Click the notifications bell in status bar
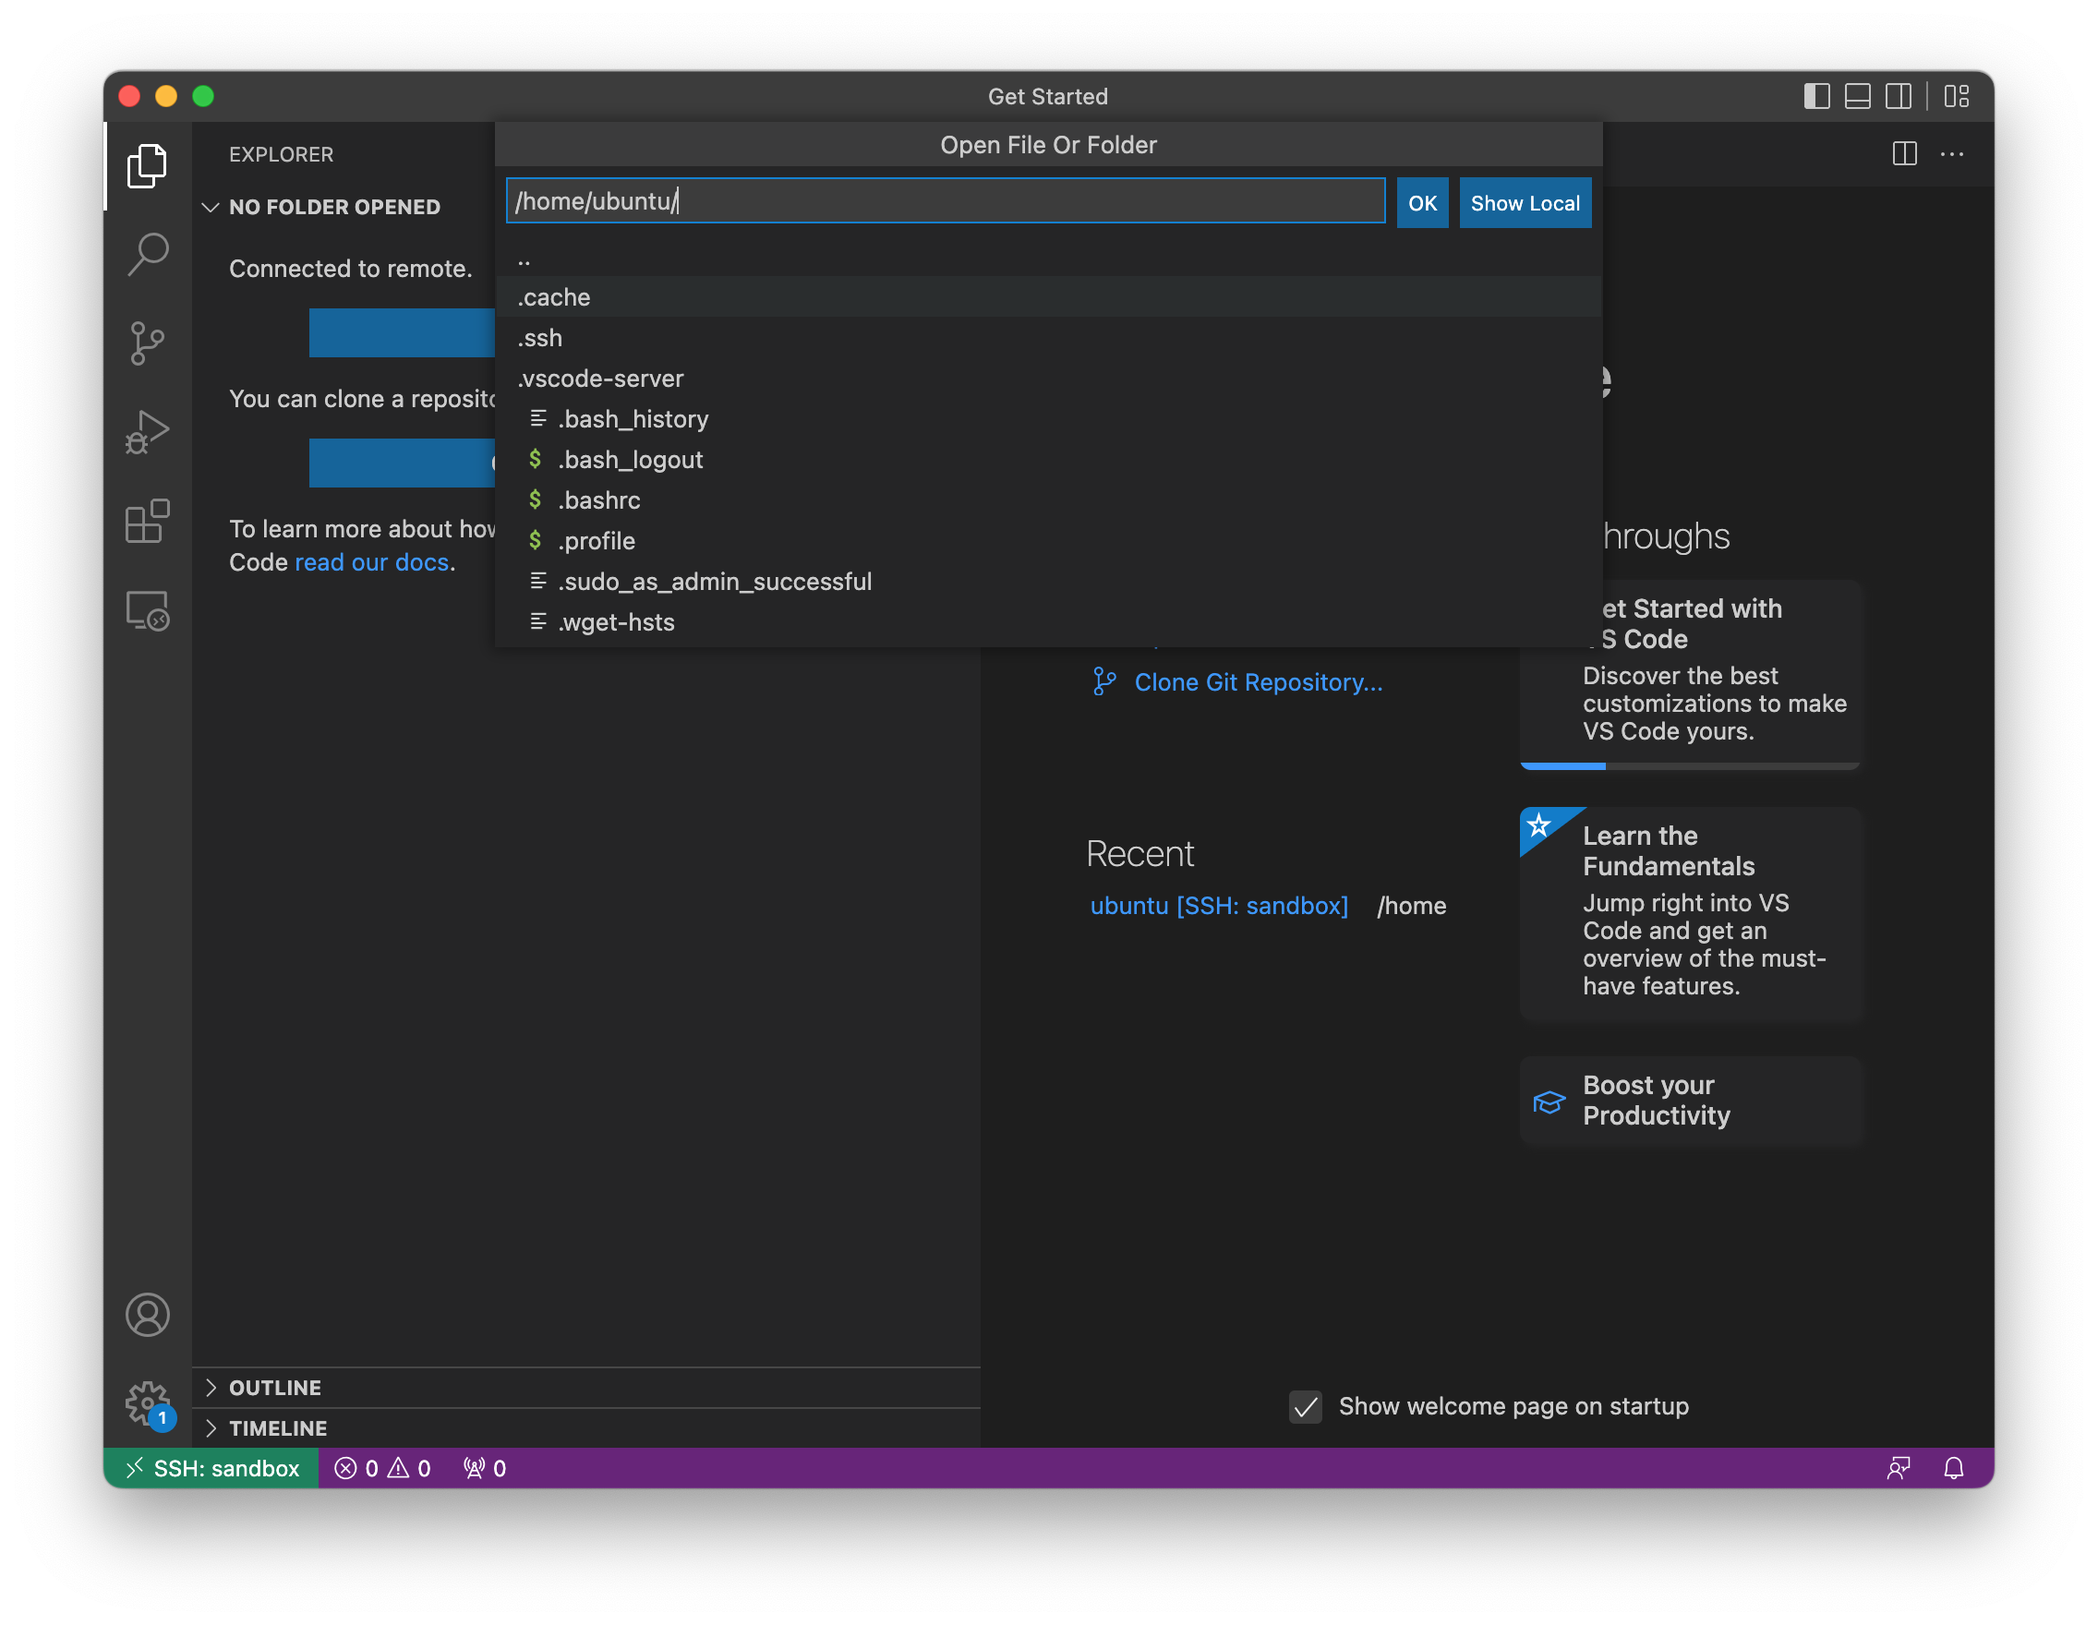The height and width of the screenshot is (1625, 2098). point(1953,1467)
